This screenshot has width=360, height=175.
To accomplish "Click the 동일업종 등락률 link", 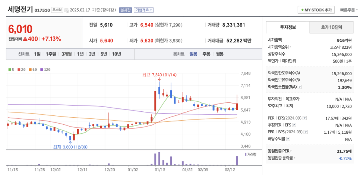I will point(280,158).
